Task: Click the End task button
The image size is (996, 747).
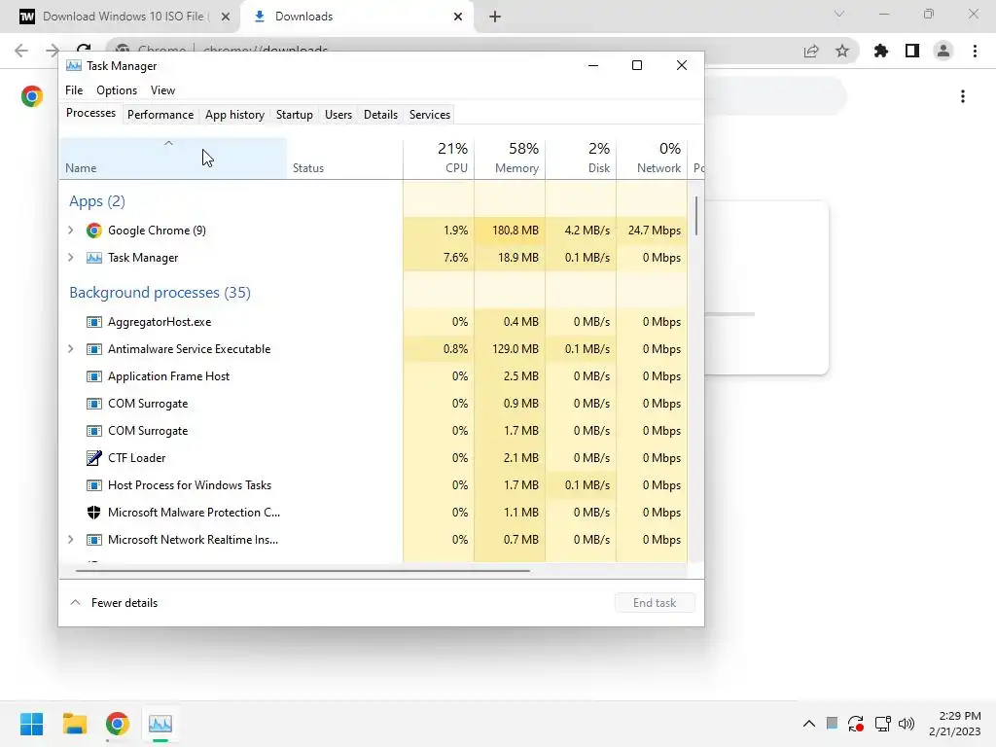Action: [x=655, y=603]
